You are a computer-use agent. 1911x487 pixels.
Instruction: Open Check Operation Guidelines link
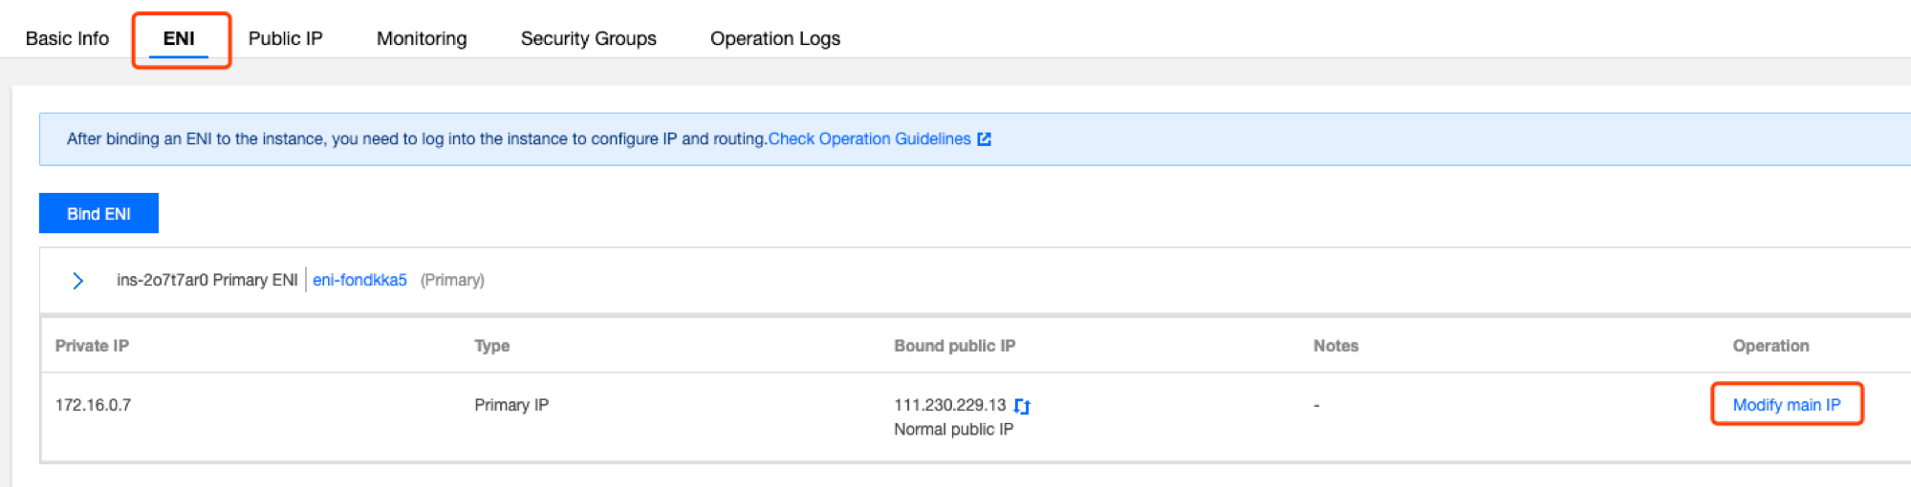pos(870,139)
